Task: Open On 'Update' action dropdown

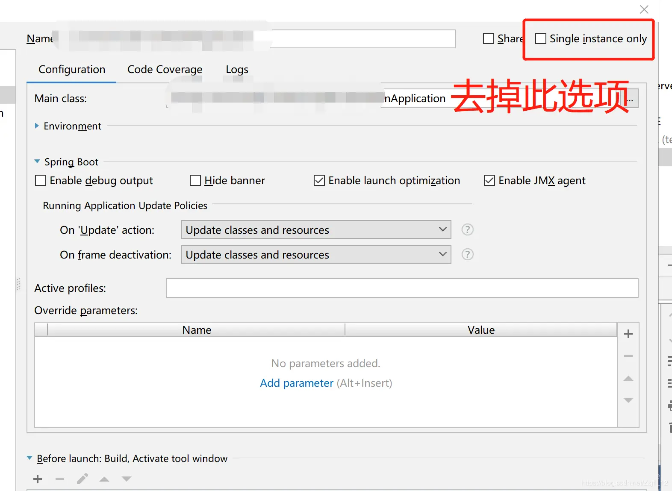Action: 316,229
